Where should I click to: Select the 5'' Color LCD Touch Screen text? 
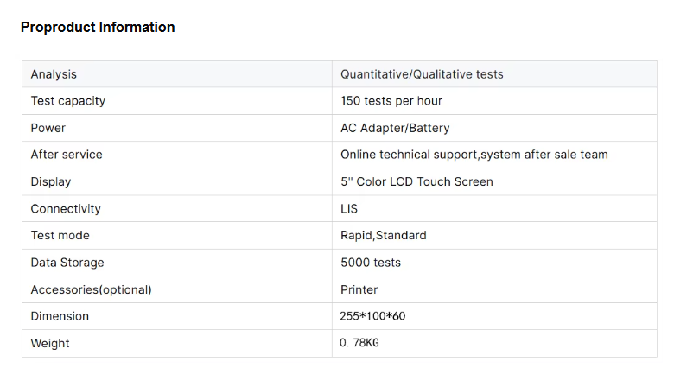click(416, 182)
